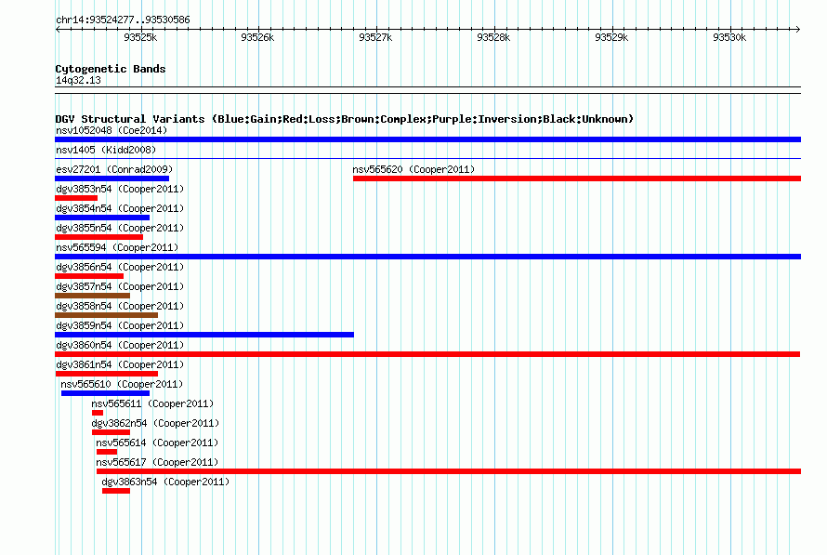Screen dimensions: 827x555
Task: Click the ruler's left arrow end
Action: (x=58, y=30)
